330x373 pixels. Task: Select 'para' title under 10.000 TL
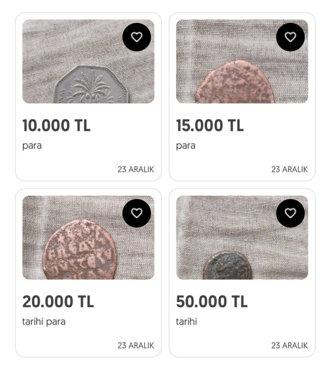tap(32, 146)
